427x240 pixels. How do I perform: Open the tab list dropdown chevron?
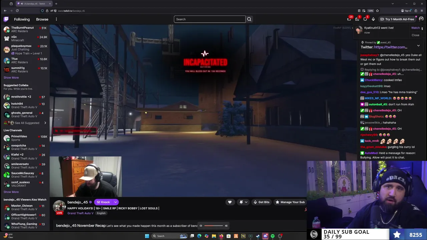[x=393, y=4]
